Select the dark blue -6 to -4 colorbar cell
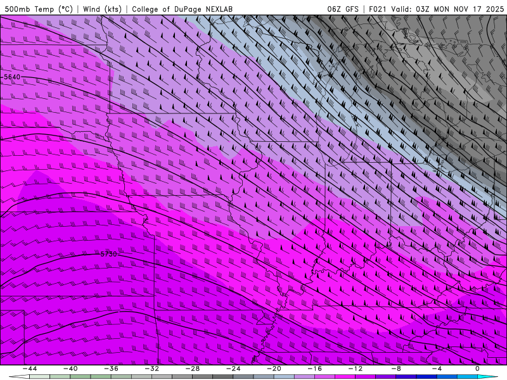 pos(427,377)
